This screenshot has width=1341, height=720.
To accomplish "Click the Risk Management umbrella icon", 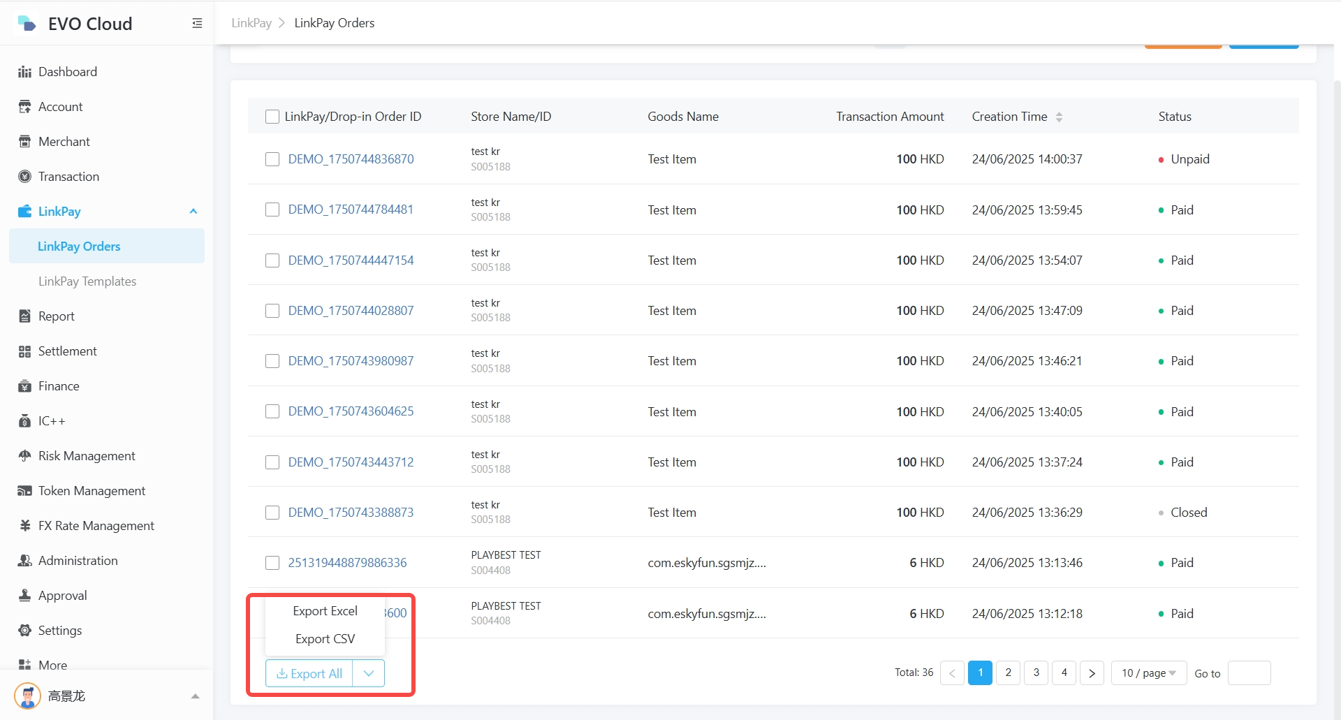I will [24, 456].
